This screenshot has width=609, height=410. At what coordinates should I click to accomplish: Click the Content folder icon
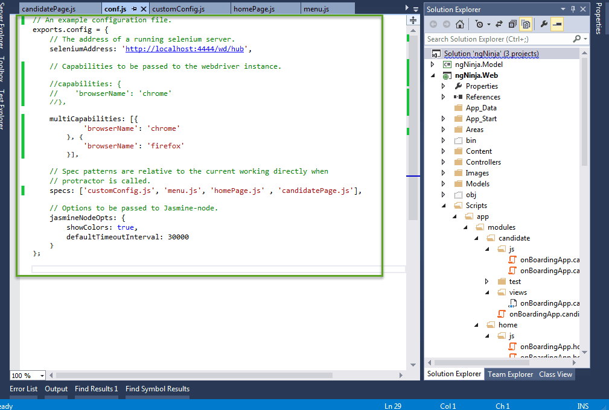(x=458, y=151)
